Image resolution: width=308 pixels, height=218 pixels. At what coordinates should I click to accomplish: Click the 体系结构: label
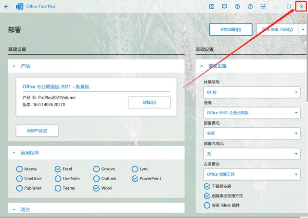tap(212, 82)
